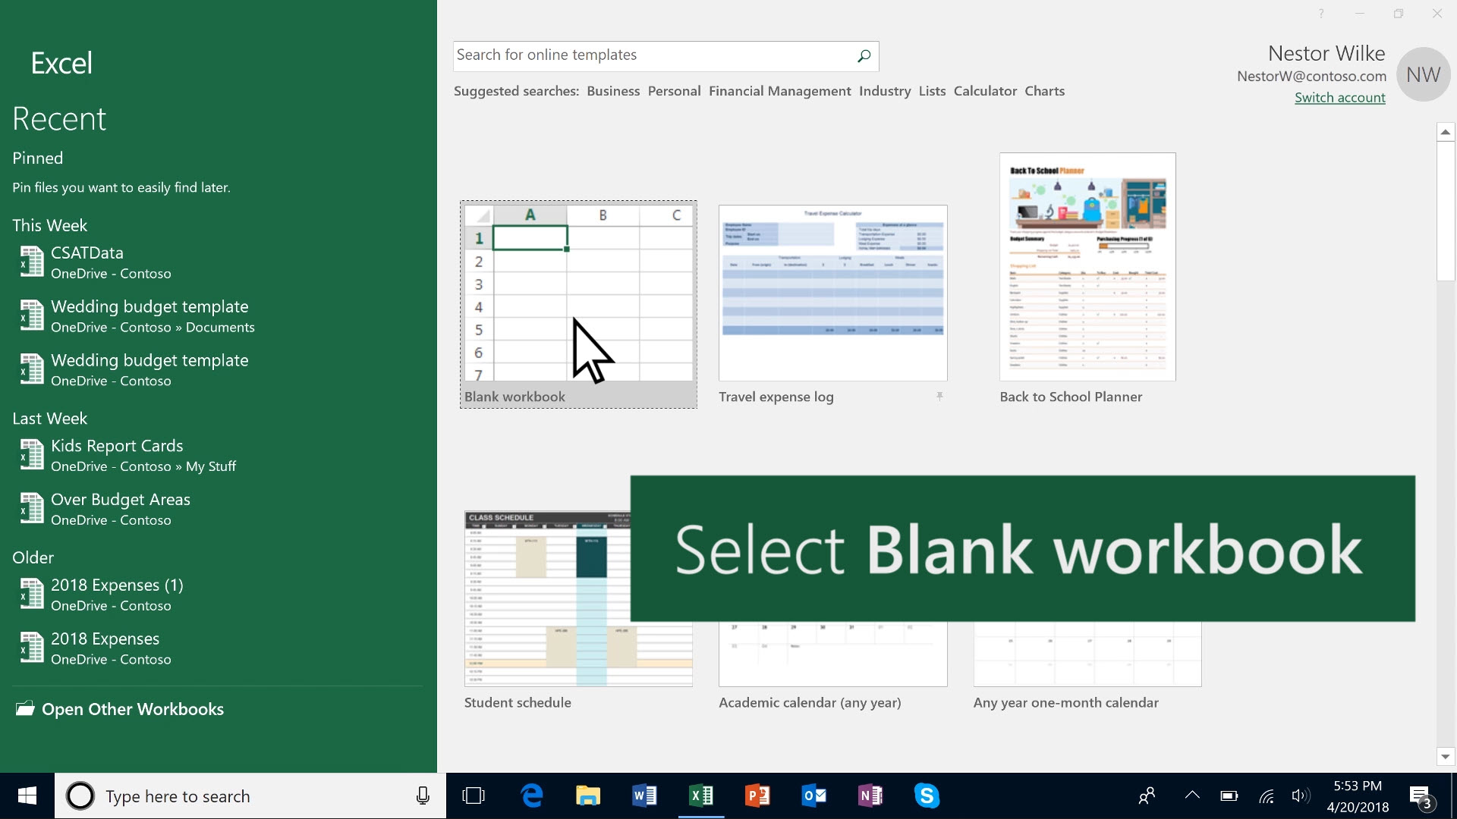
Task: Open OneNote from the taskbar
Action: coord(870,795)
